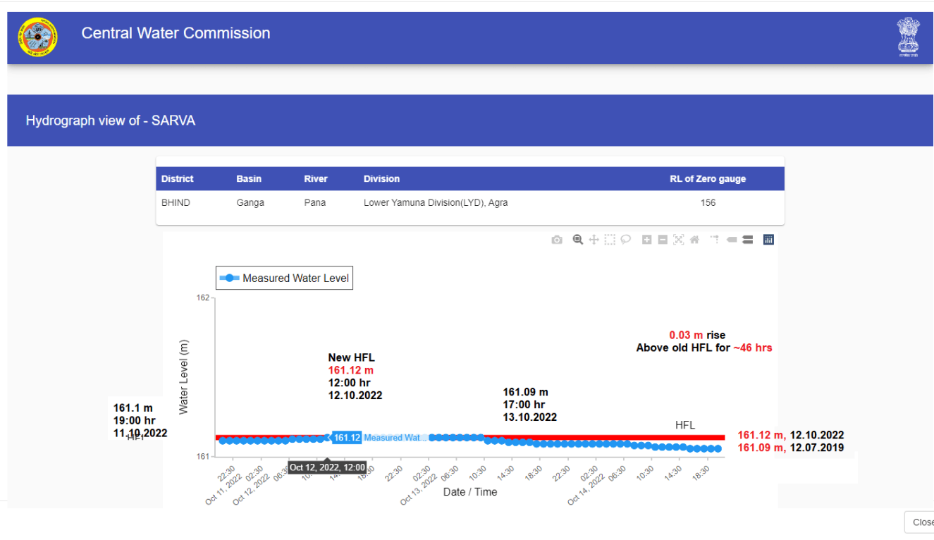This screenshot has height=540, width=934.
Task: Click the RL of Zero gauge header
Action: pos(707,179)
